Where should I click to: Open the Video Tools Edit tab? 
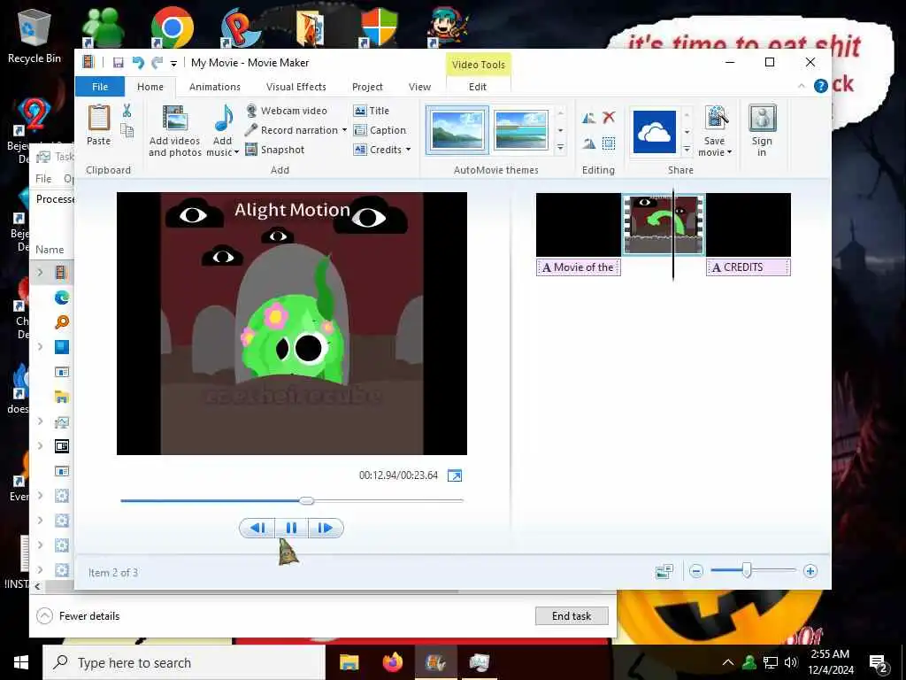tap(478, 87)
